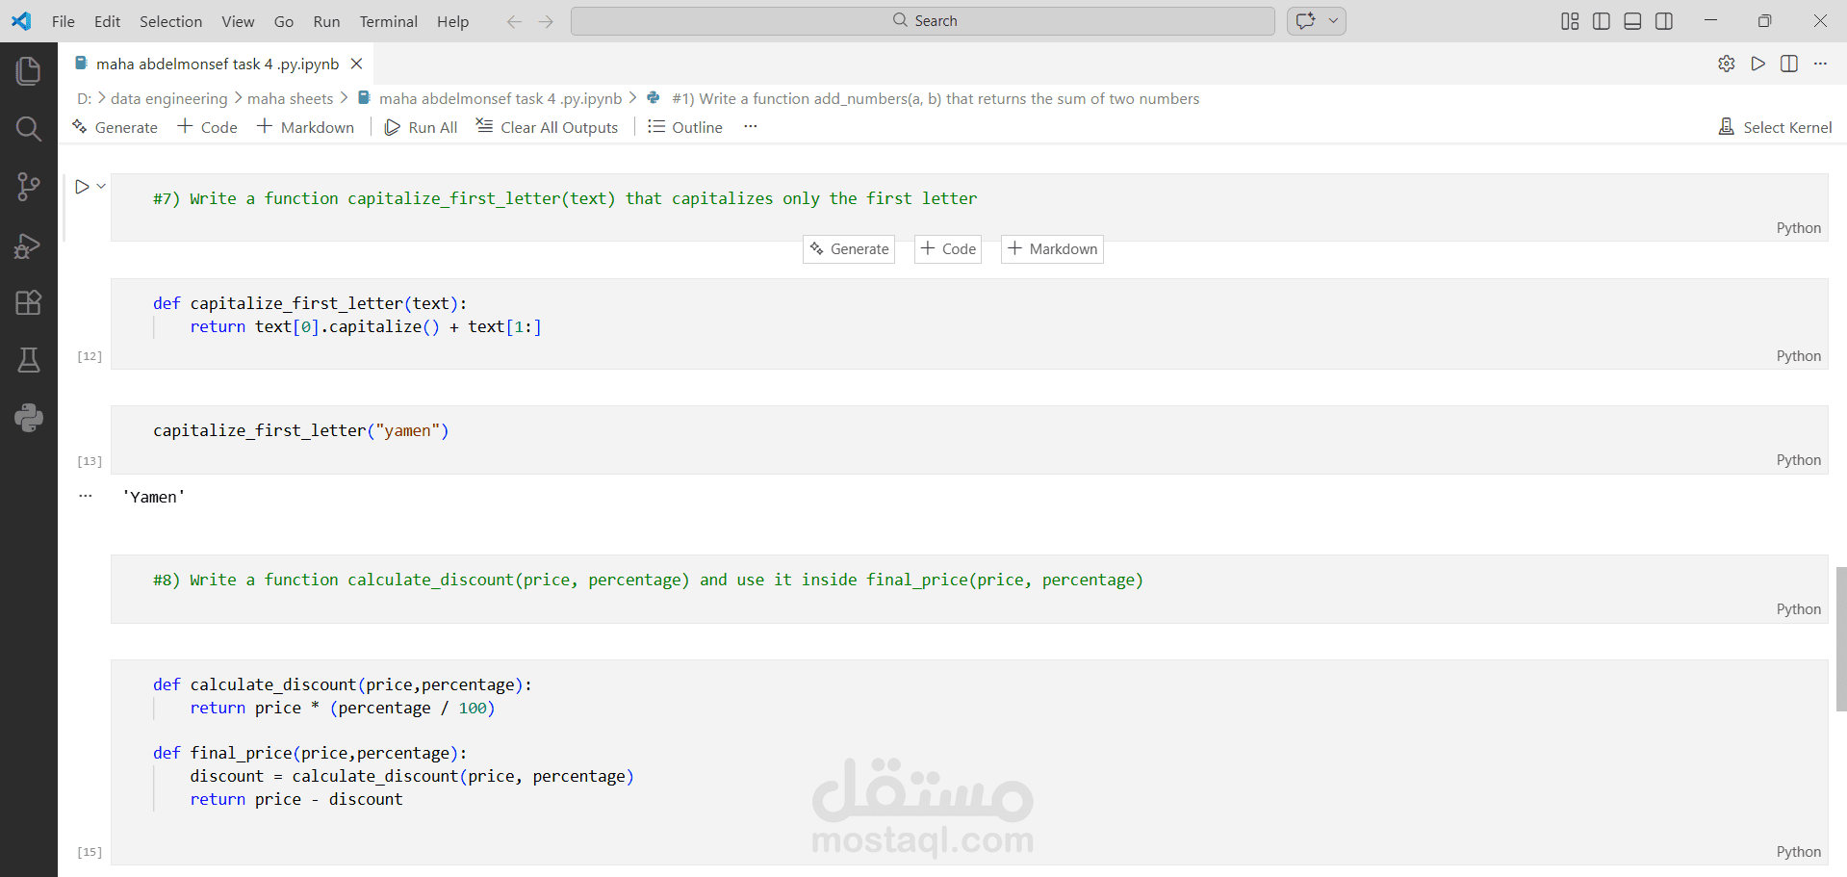Change Python language mode of cell 12
1847x877 pixels.
click(x=1798, y=356)
